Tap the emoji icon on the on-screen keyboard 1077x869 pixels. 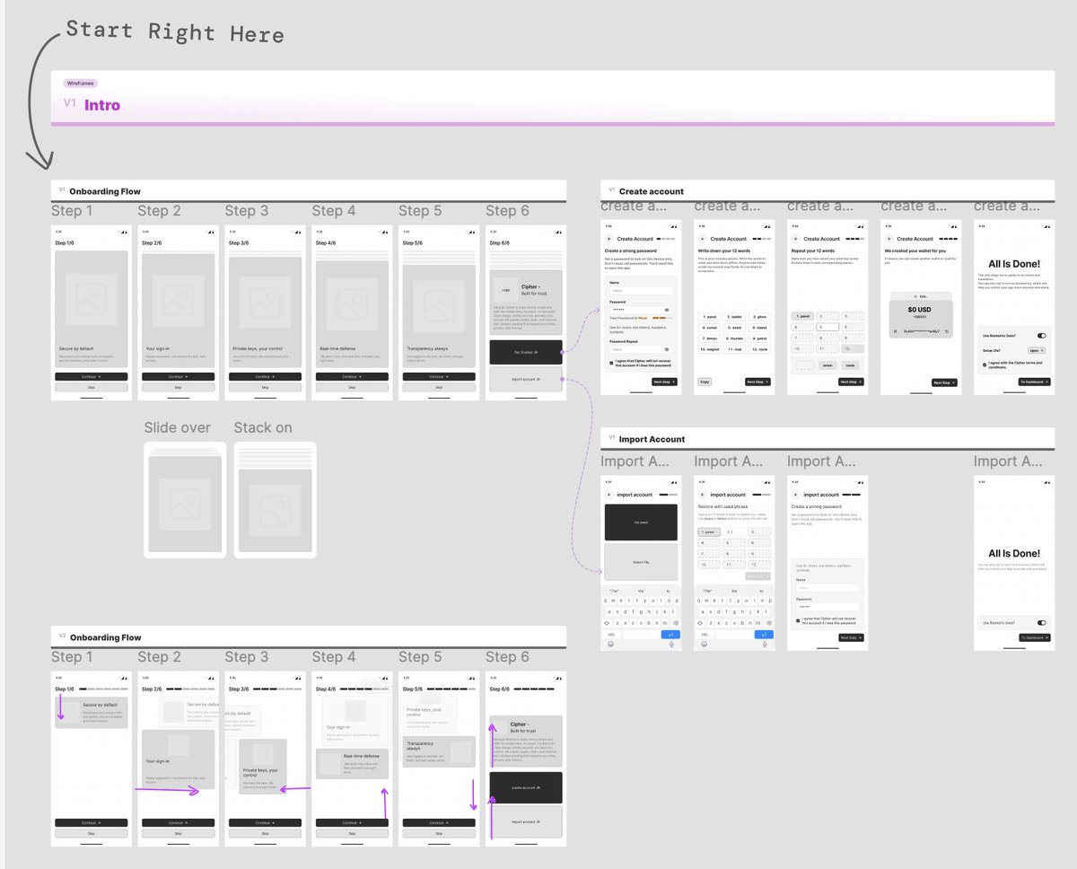click(611, 644)
